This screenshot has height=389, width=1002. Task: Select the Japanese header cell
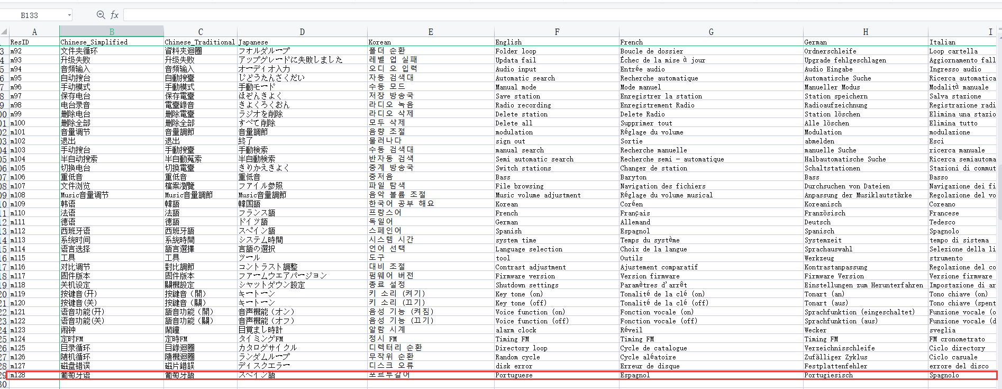(302, 42)
